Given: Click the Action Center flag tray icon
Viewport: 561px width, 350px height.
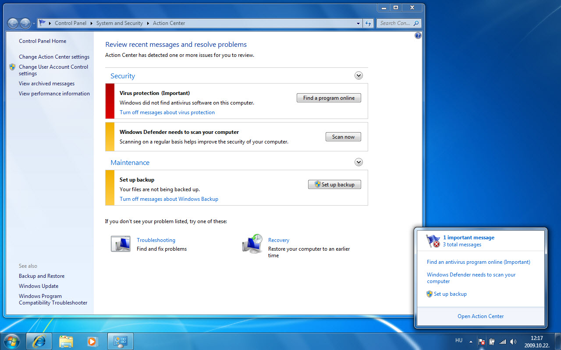Looking at the screenshot, I should pyautogui.click(x=482, y=341).
